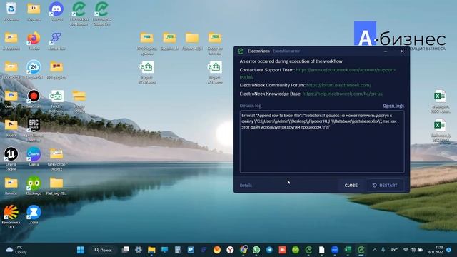
Task: Select the ElectroNeek Studio Pro desktop shortcut
Action: click(x=101, y=14)
